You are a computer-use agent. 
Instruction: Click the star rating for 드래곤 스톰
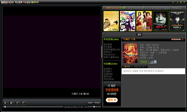click(176, 39)
